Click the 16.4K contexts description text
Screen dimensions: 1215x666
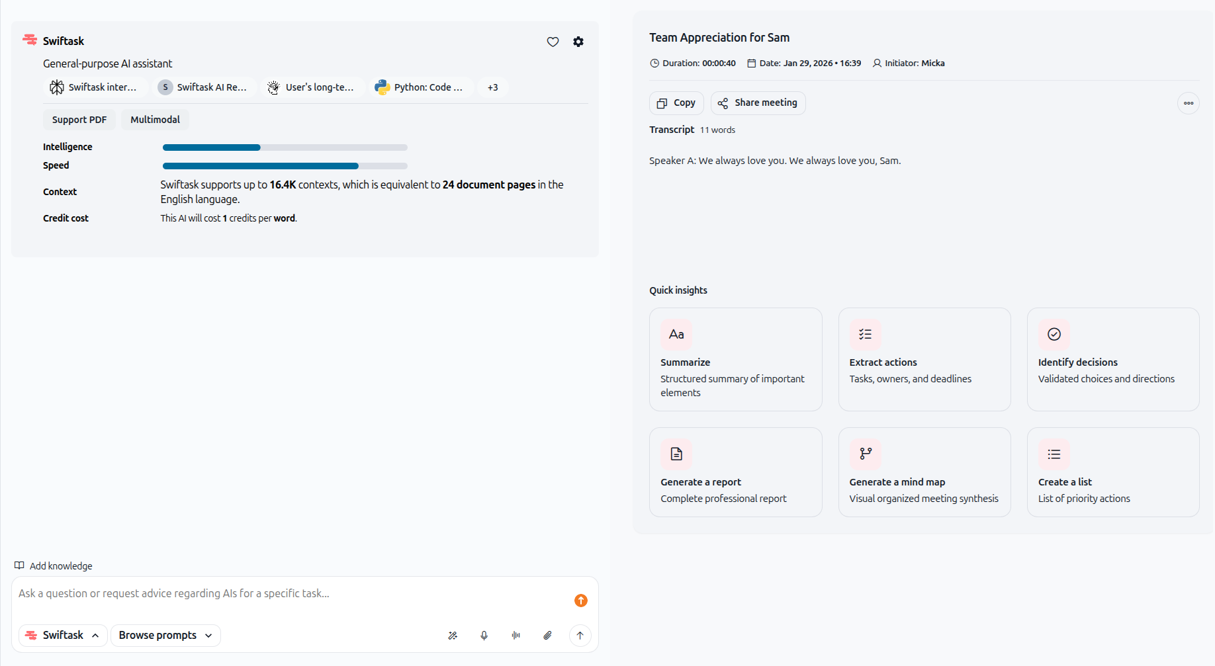(x=362, y=192)
